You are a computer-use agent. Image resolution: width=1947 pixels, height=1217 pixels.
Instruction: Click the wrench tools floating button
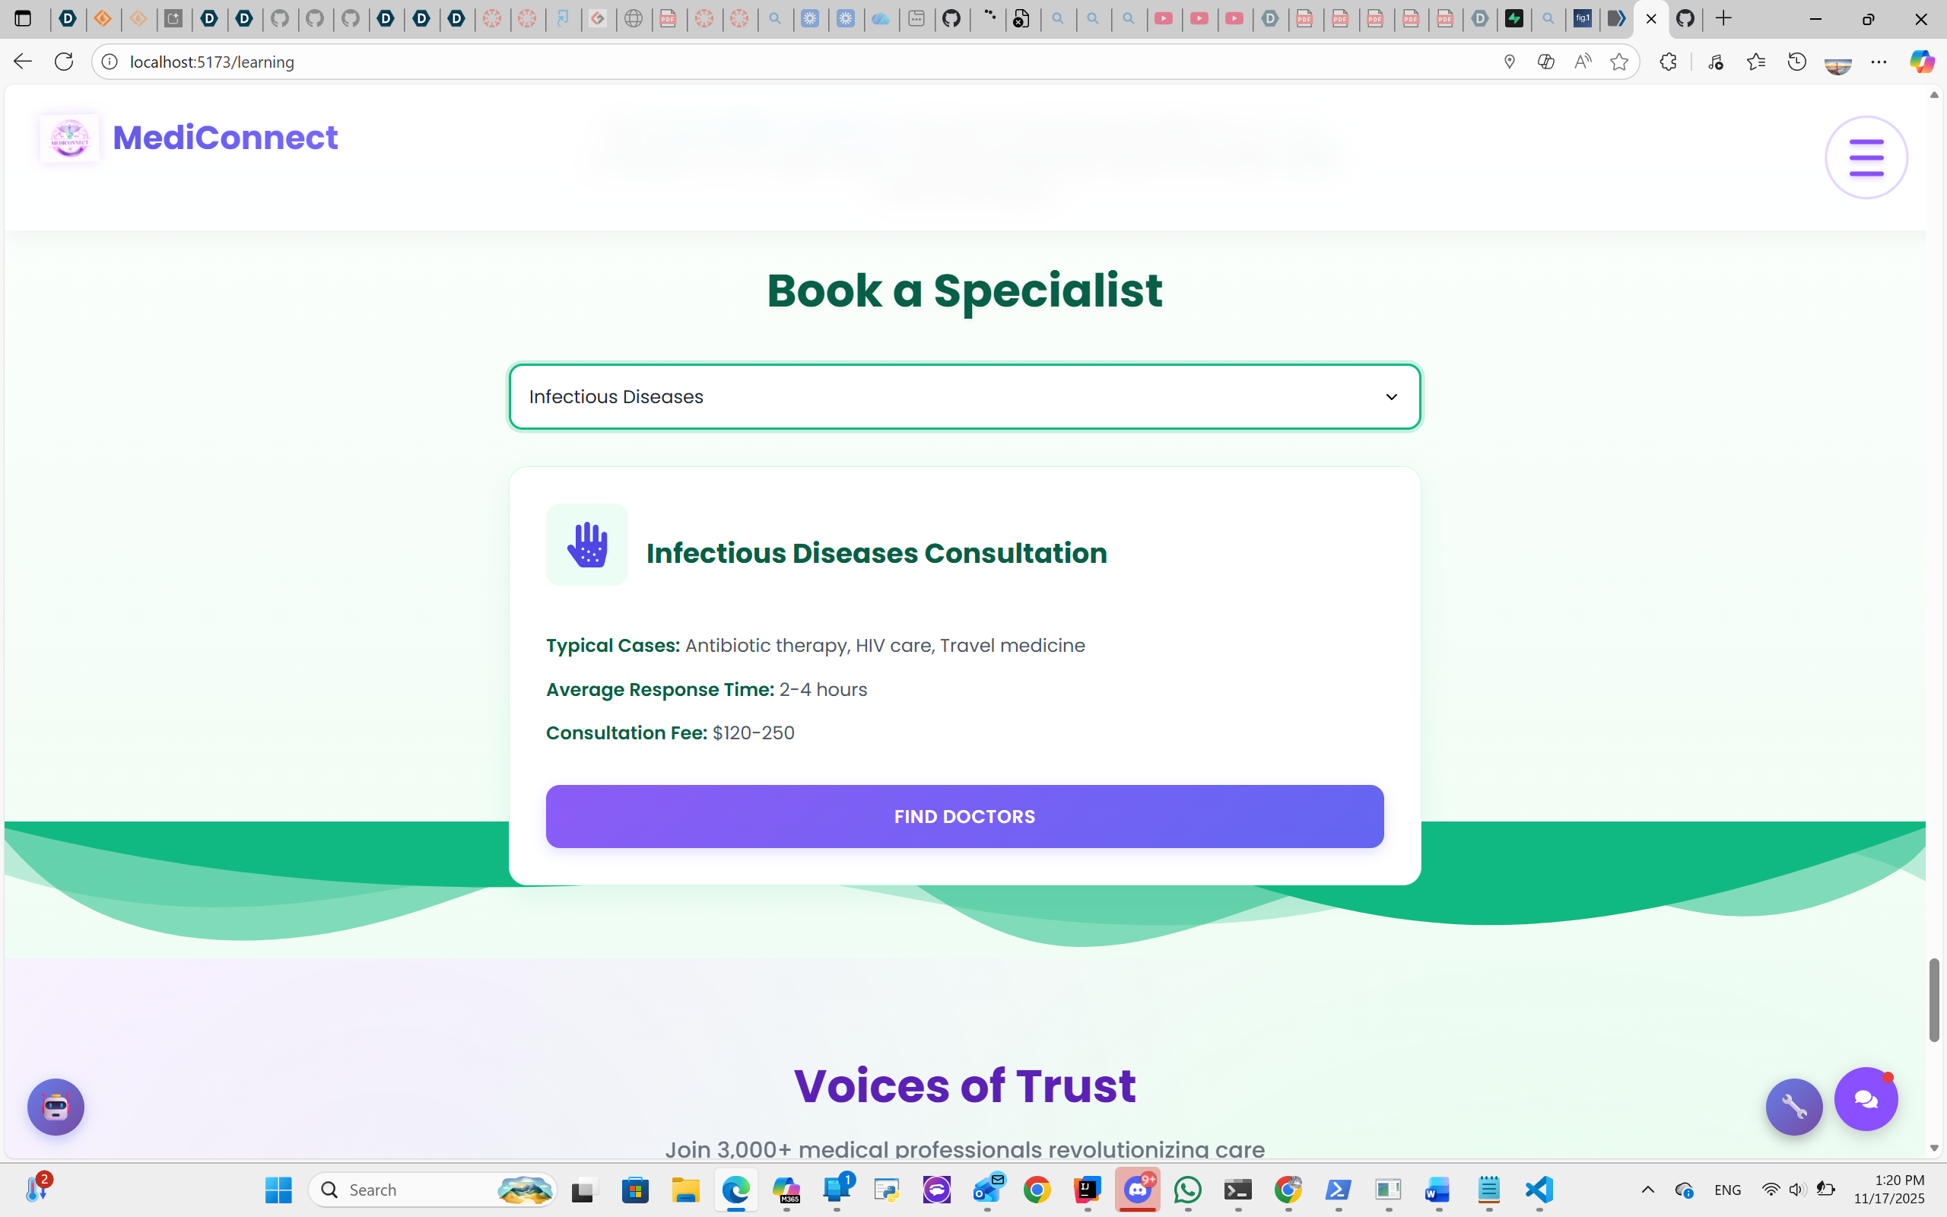coord(1793,1107)
